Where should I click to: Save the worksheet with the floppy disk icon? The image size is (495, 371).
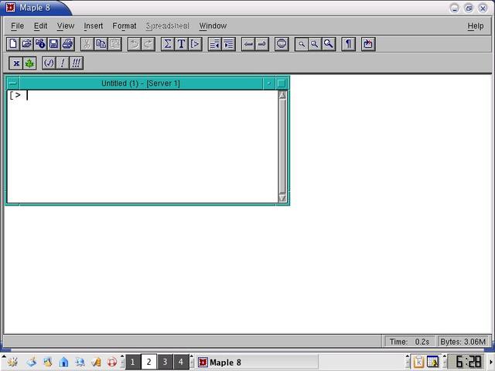(x=54, y=44)
